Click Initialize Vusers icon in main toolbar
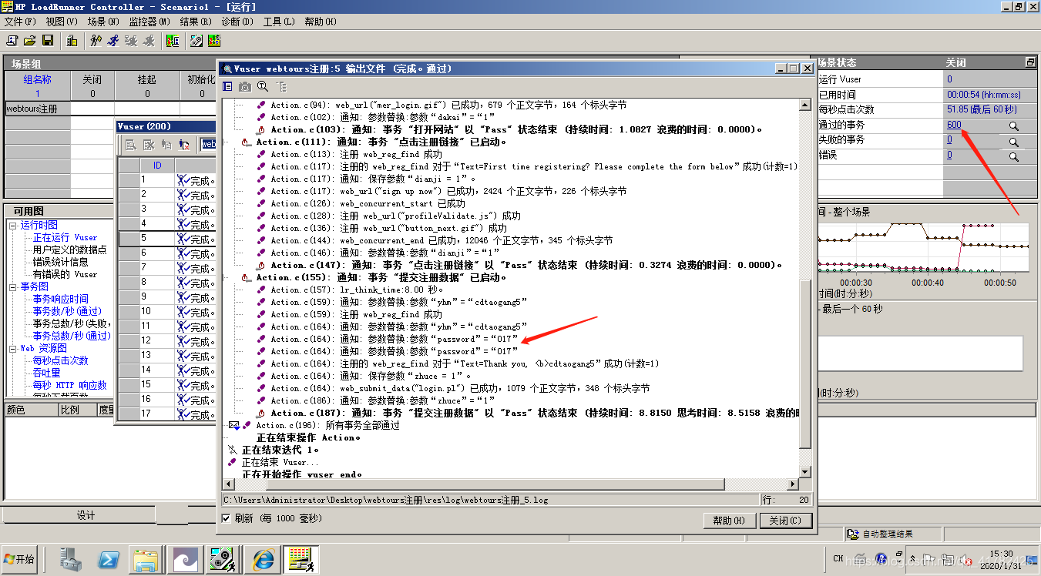 tap(96, 41)
